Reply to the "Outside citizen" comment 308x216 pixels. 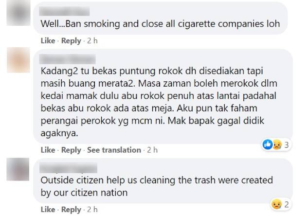click(x=71, y=210)
